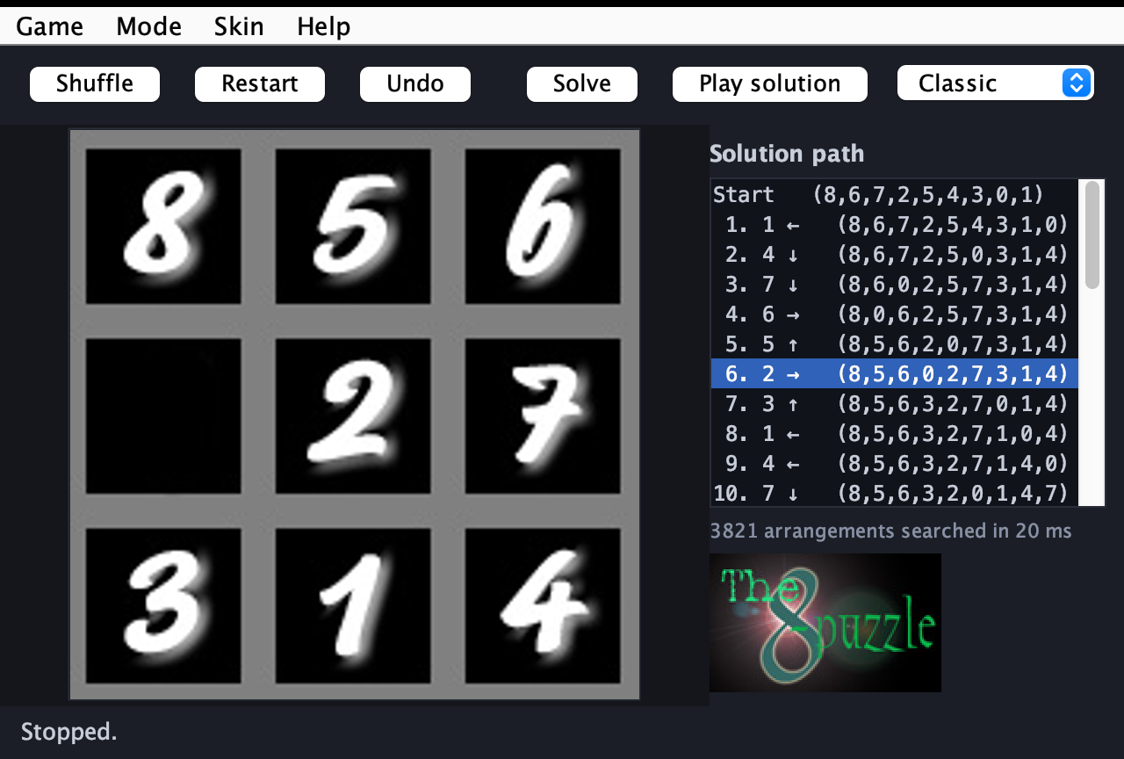This screenshot has height=759, width=1124.
Task: Click the 'Stopped.' status message
Action: (x=68, y=732)
